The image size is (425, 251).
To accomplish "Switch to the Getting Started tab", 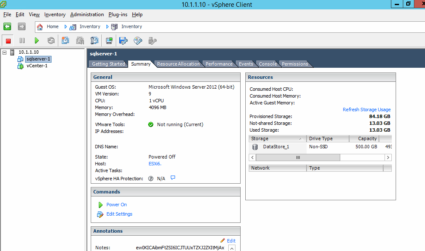I will coord(108,64).
